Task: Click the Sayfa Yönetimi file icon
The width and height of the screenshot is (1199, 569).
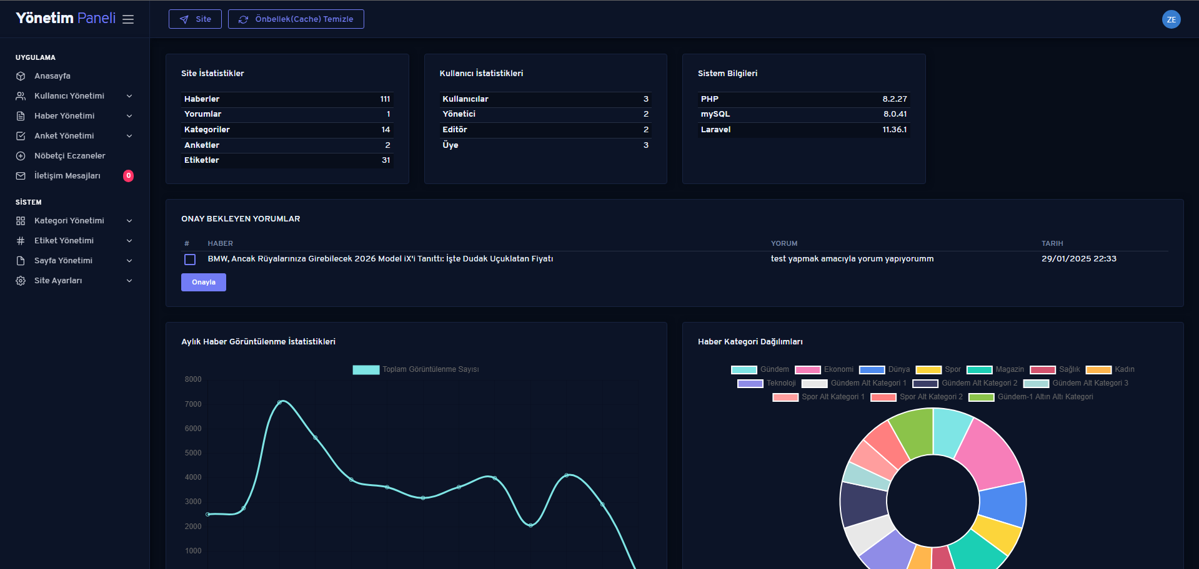Action: point(21,261)
